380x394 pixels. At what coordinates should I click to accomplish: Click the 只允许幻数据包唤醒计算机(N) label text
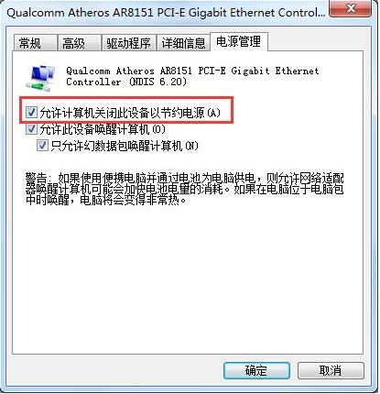tap(125, 146)
